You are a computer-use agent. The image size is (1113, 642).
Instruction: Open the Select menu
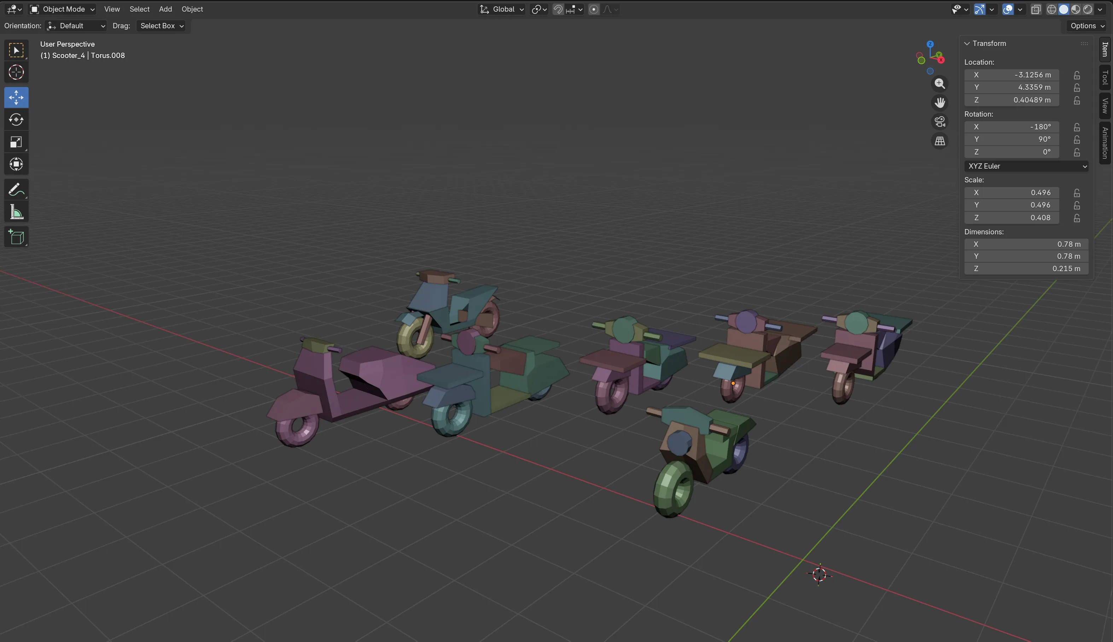(139, 9)
